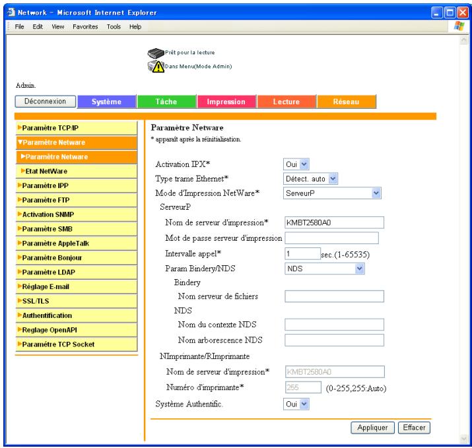Open Paramètre Bonjour in sidebar

[x=77, y=258]
